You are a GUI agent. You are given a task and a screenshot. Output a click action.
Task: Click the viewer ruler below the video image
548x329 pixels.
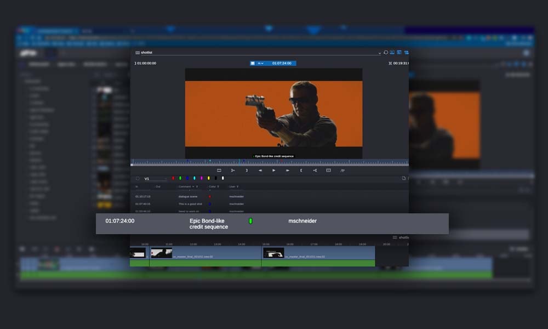[x=270, y=162]
